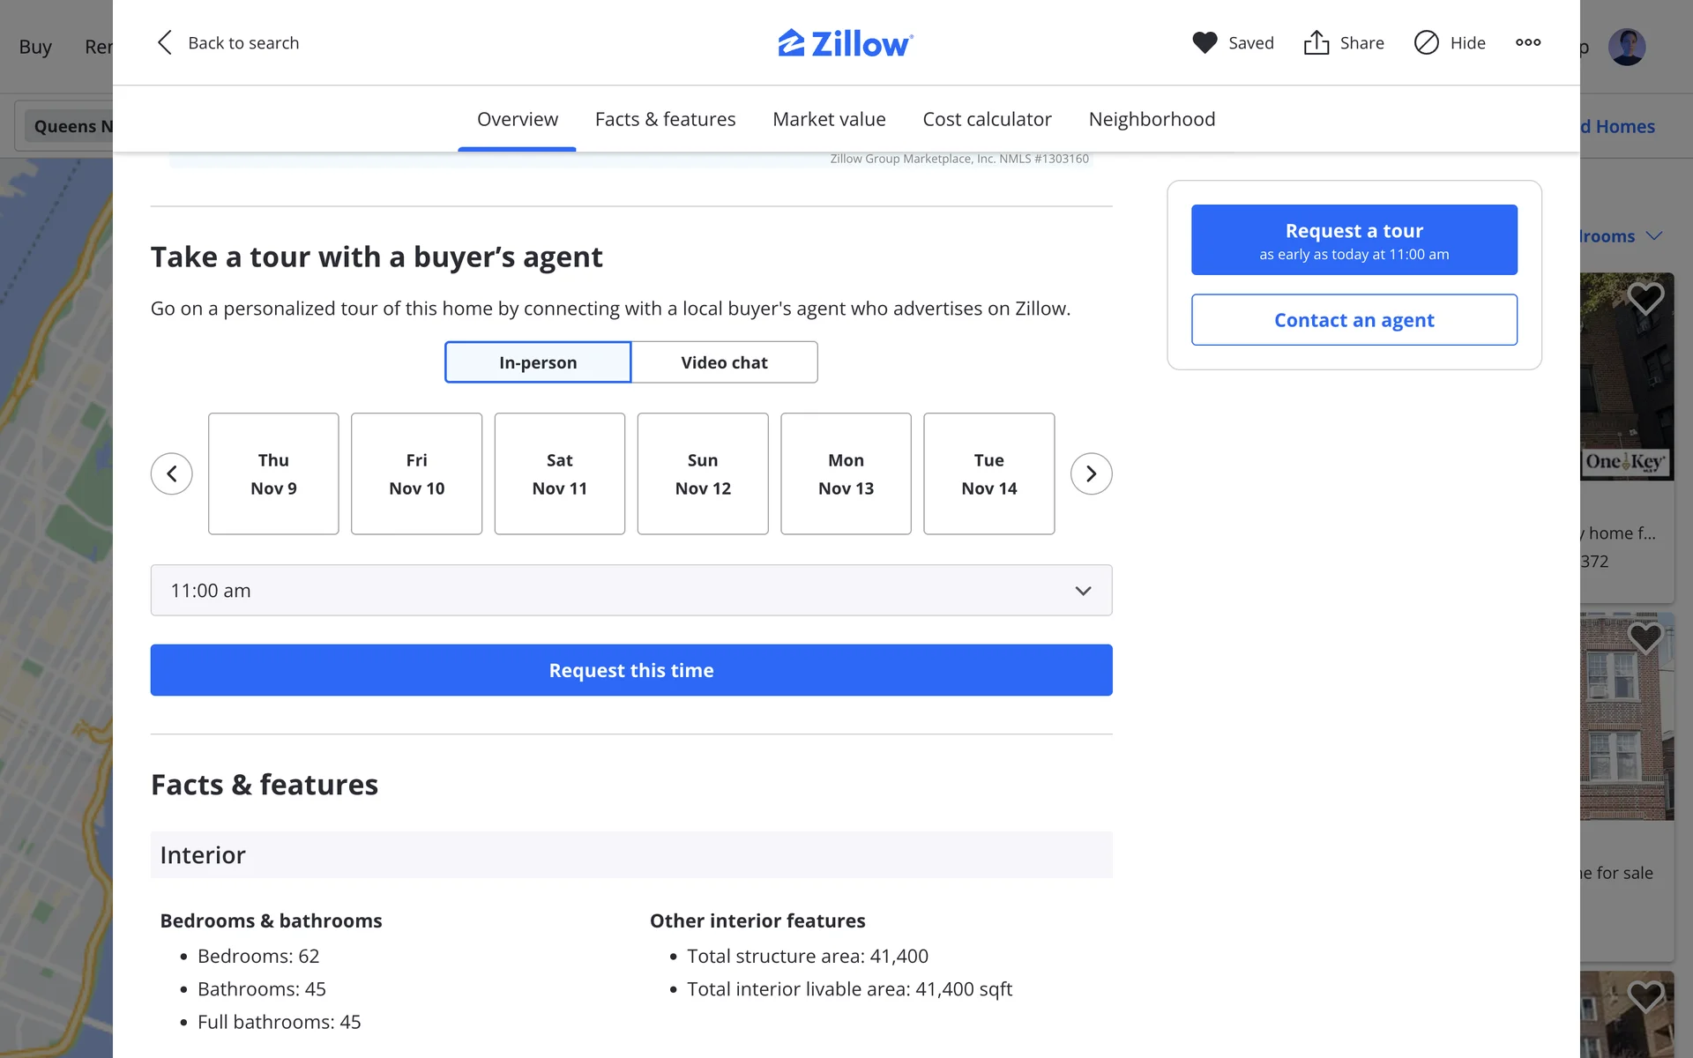This screenshot has width=1693, height=1058.
Task: Open the three-dot more options menu
Action: [1528, 42]
